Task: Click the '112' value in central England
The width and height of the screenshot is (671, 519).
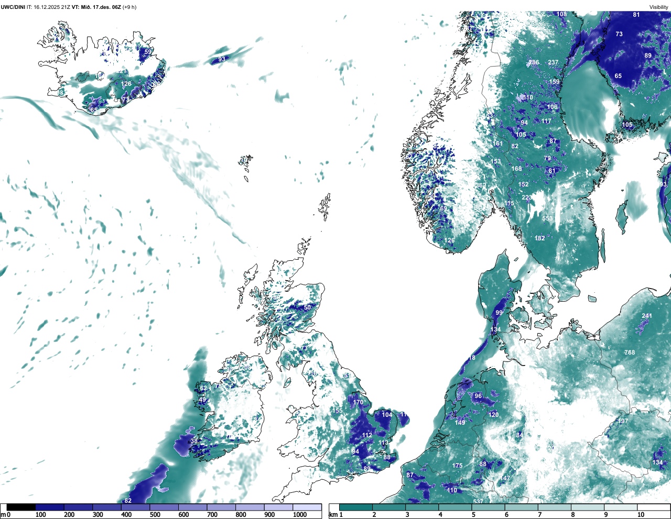Action: tap(367, 436)
